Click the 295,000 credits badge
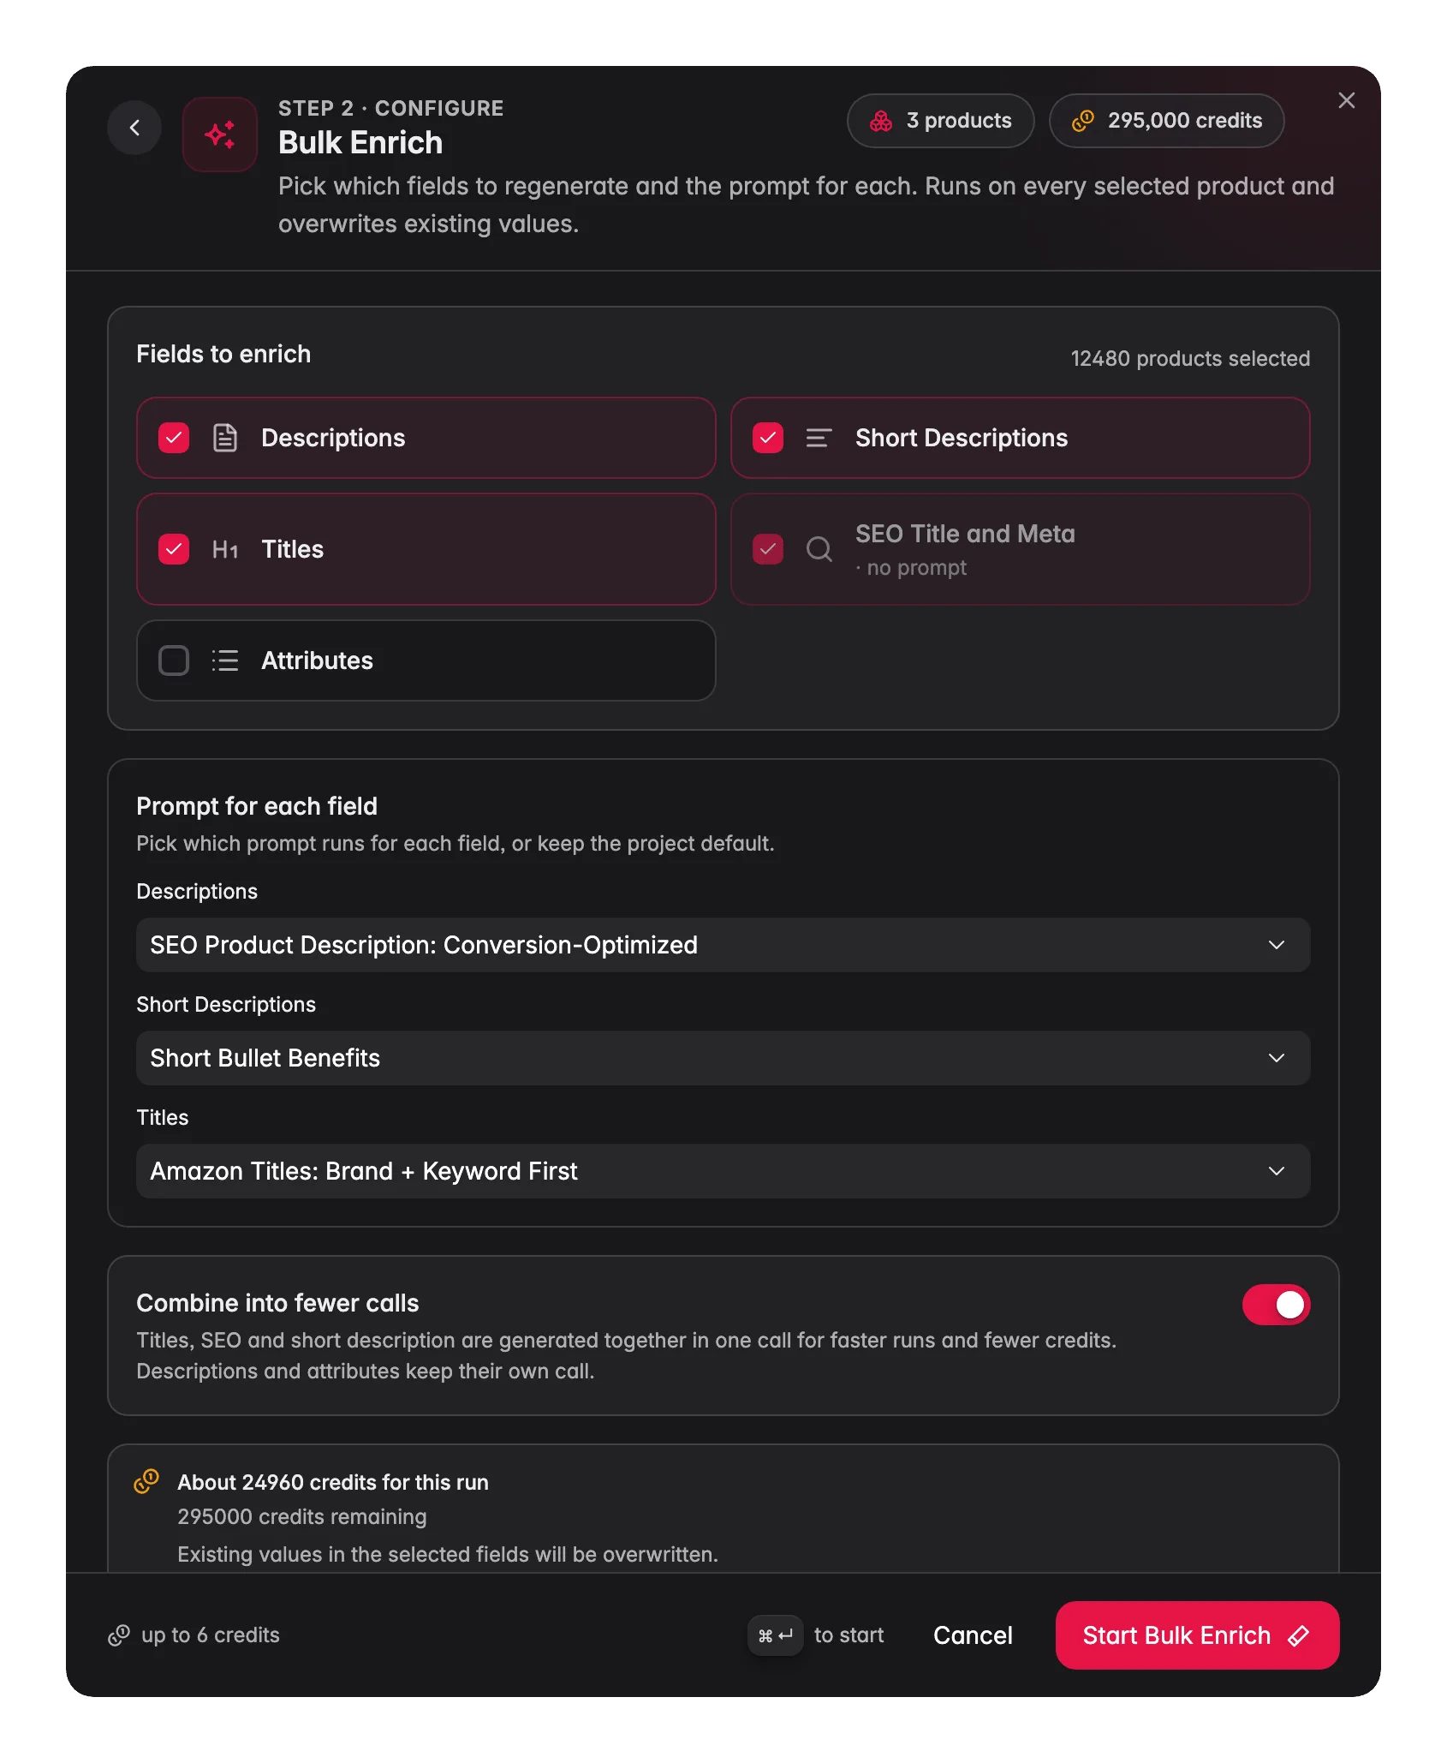1447x1763 pixels. 1166,121
